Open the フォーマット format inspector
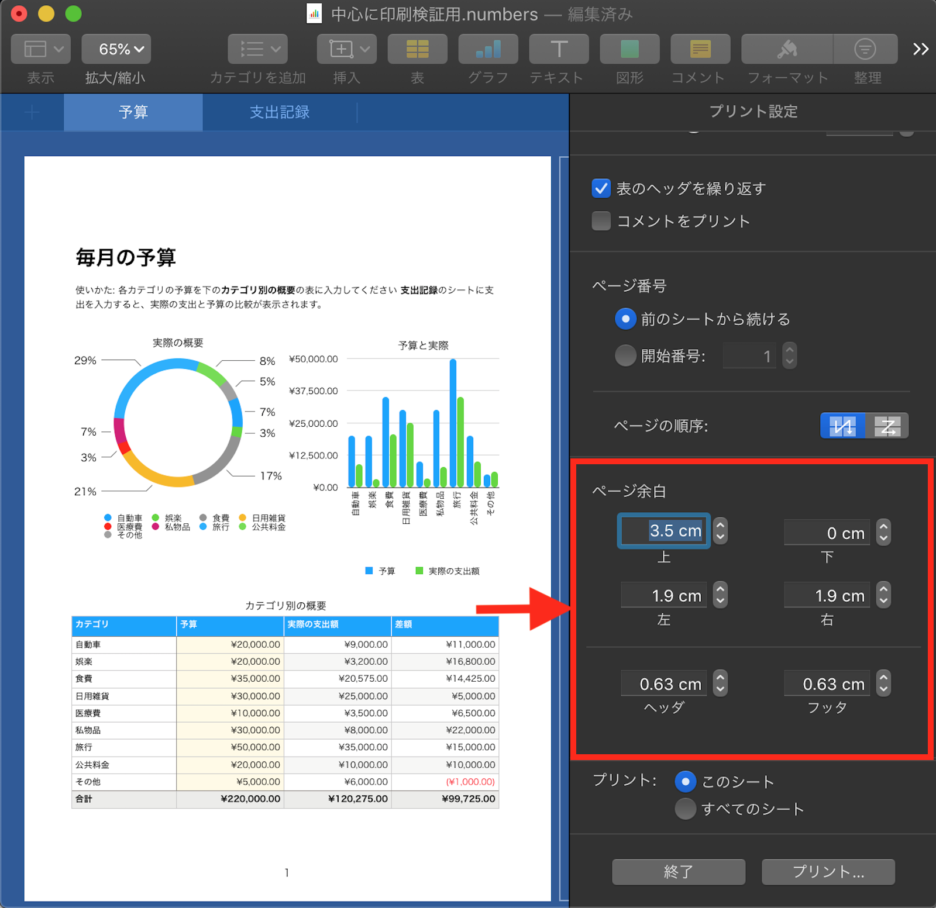936x908 pixels. [x=787, y=49]
